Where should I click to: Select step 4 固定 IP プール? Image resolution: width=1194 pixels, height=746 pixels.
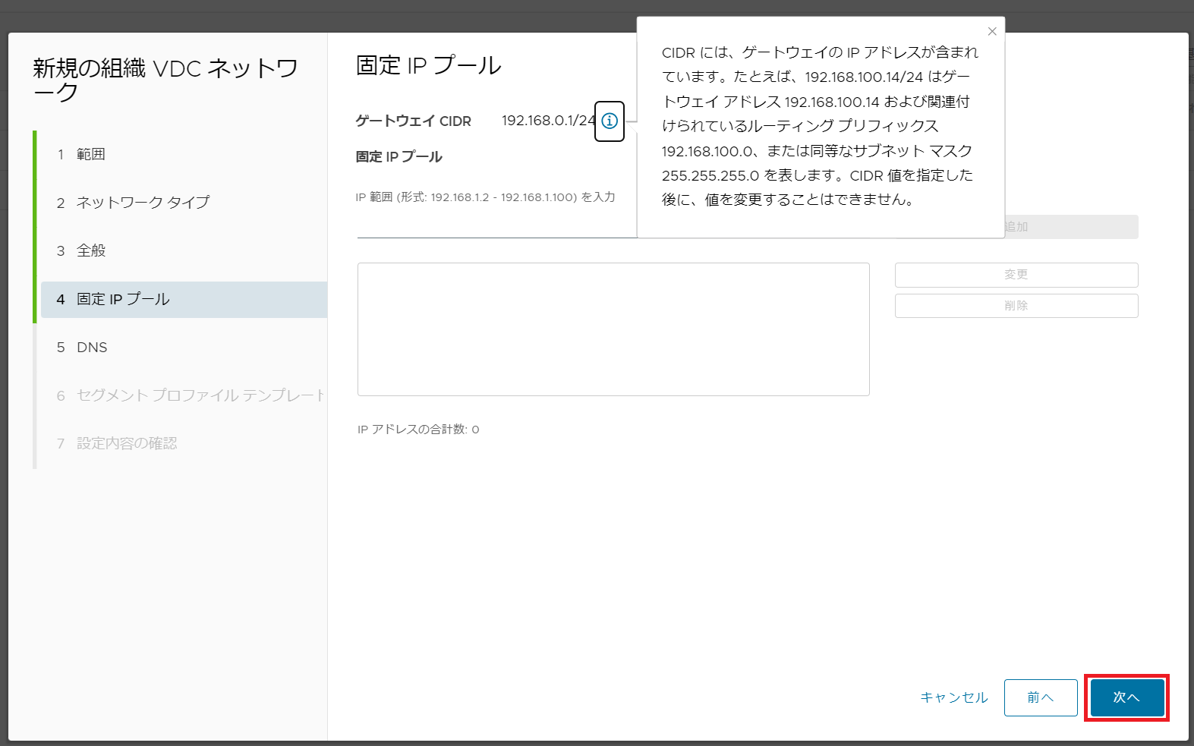(x=184, y=299)
